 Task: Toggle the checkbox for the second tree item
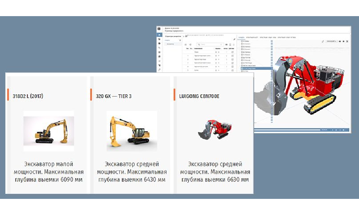click(272, 44)
